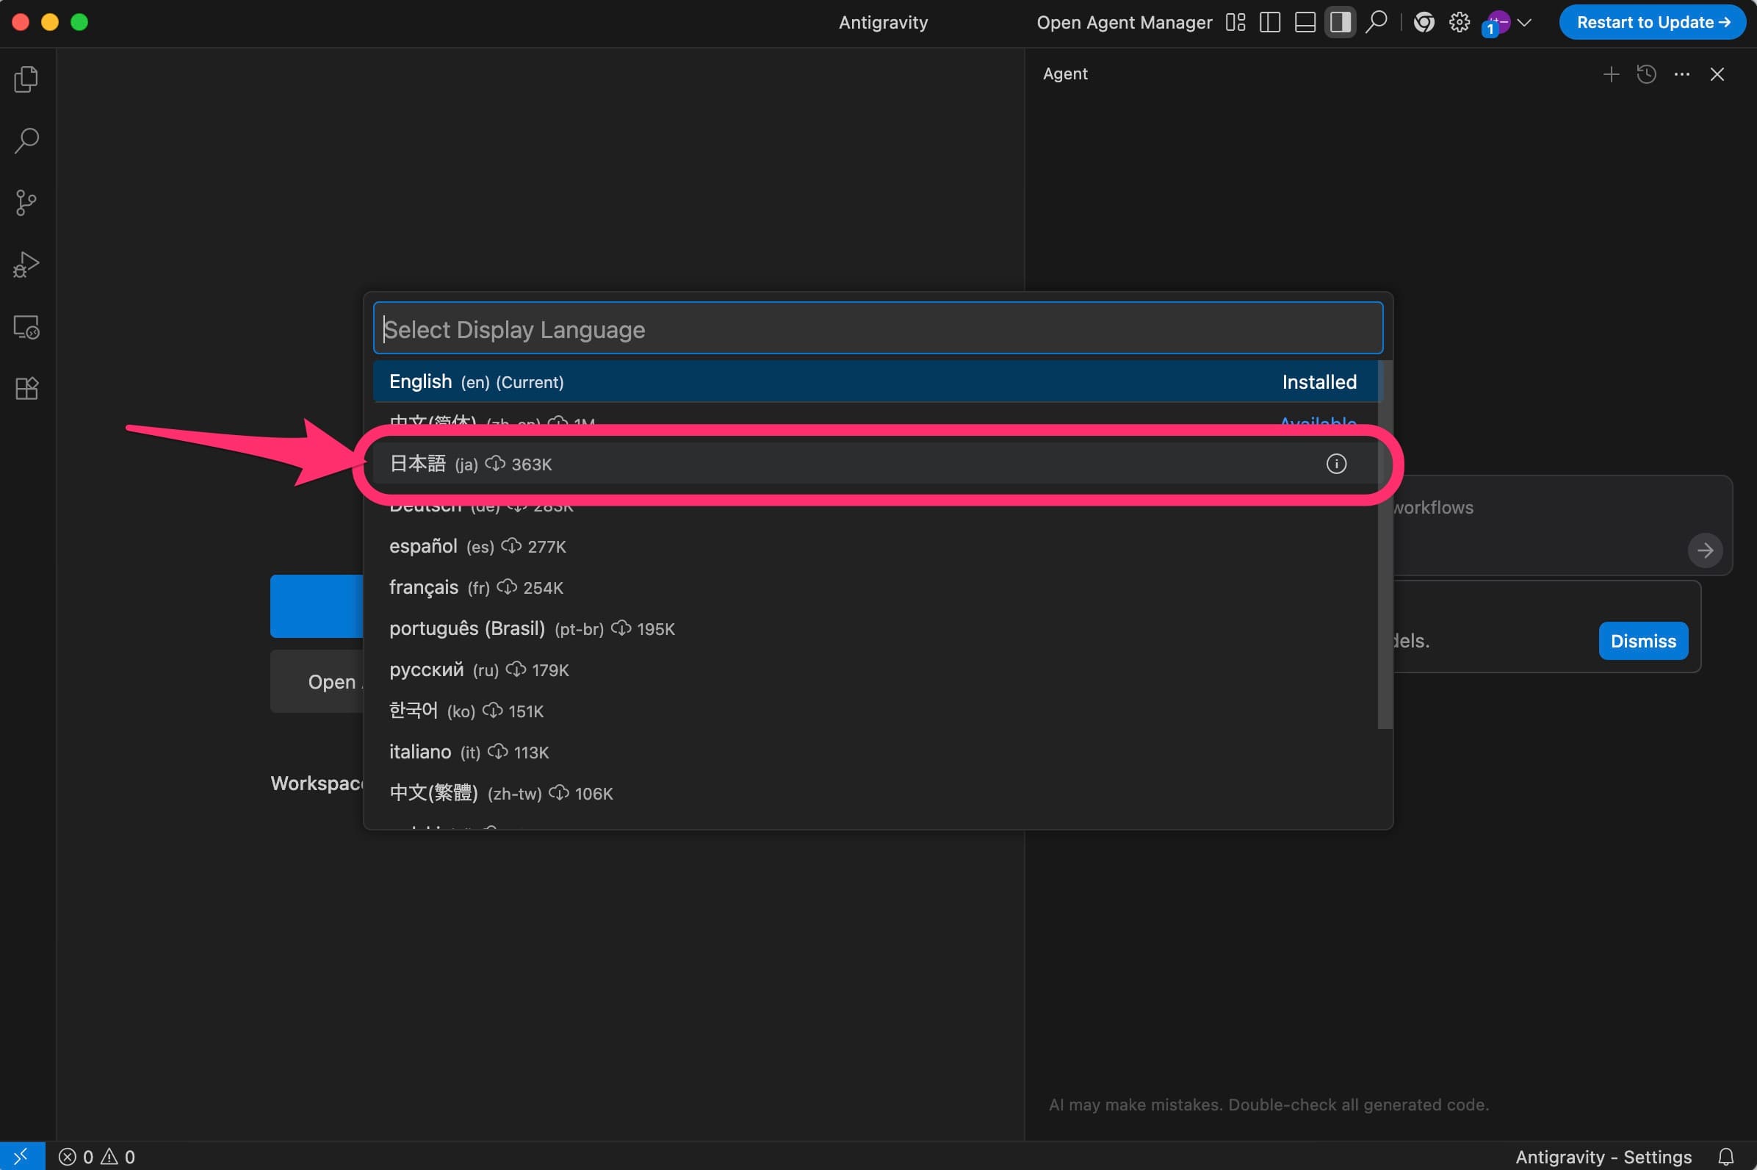The width and height of the screenshot is (1757, 1170).
Task: Open the Explorer view in activity bar
Action: [x=27, y=79]
